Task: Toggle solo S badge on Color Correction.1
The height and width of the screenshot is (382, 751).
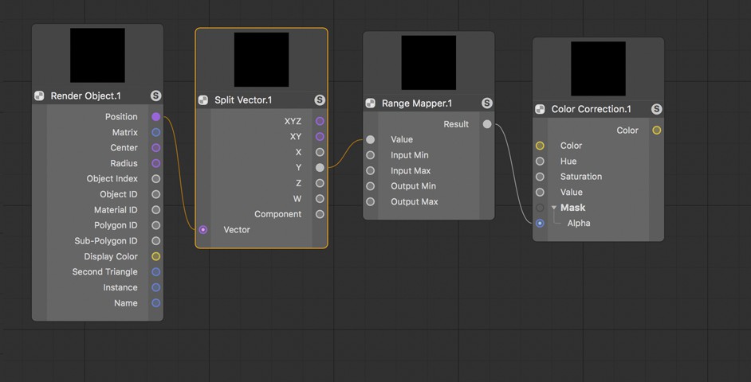Action: [x=656, y=109]
